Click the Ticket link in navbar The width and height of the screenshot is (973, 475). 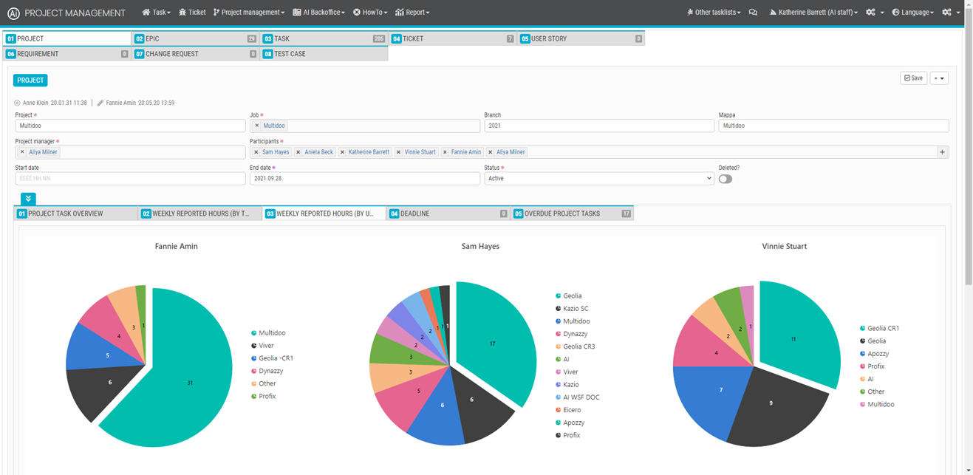coord(192,13)
